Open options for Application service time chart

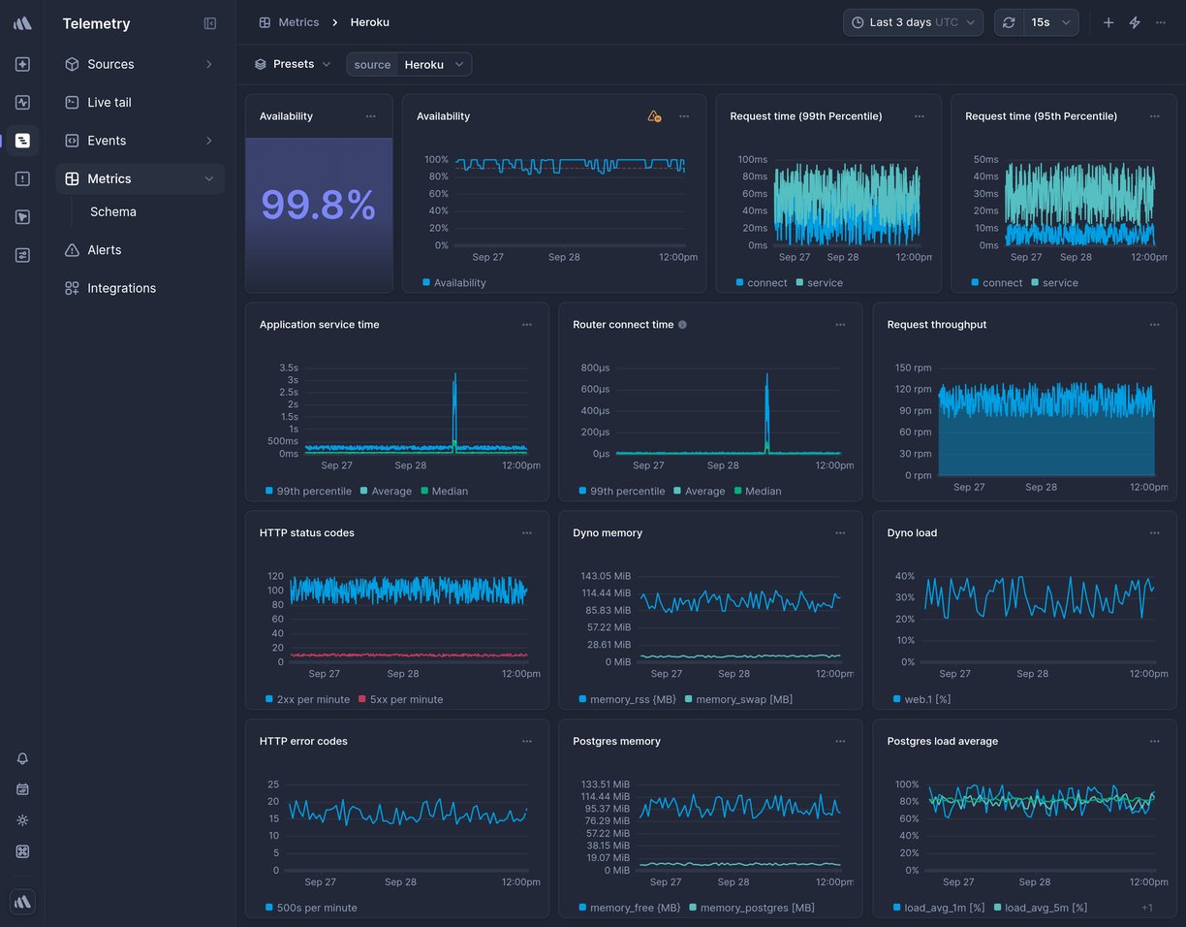click(526, 325)
